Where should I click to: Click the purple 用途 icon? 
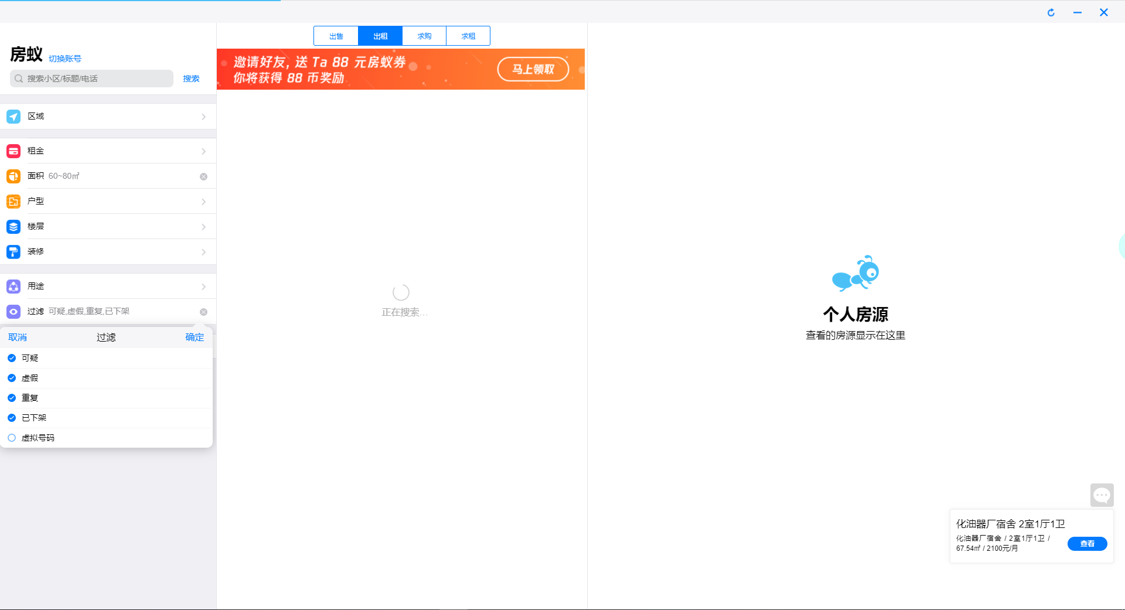(13, 287)
